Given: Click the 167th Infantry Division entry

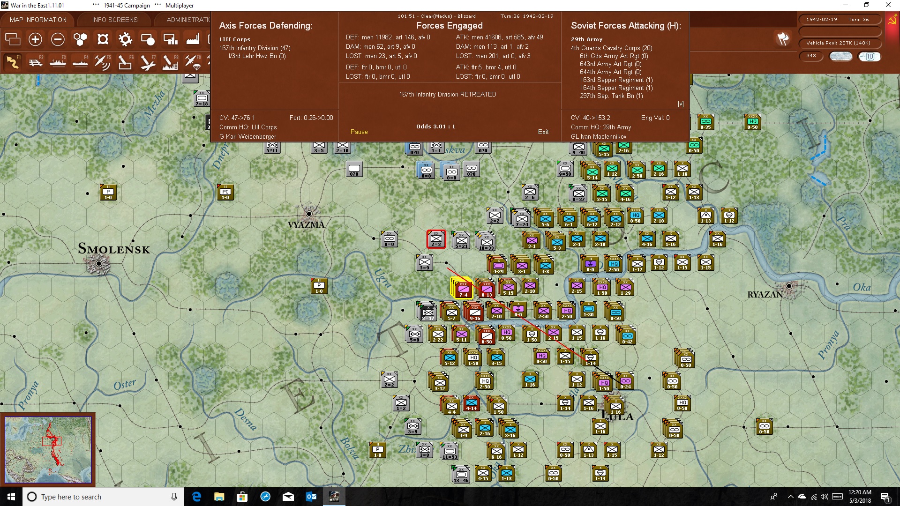Looking at the screenshot, I should coord(255,48).
